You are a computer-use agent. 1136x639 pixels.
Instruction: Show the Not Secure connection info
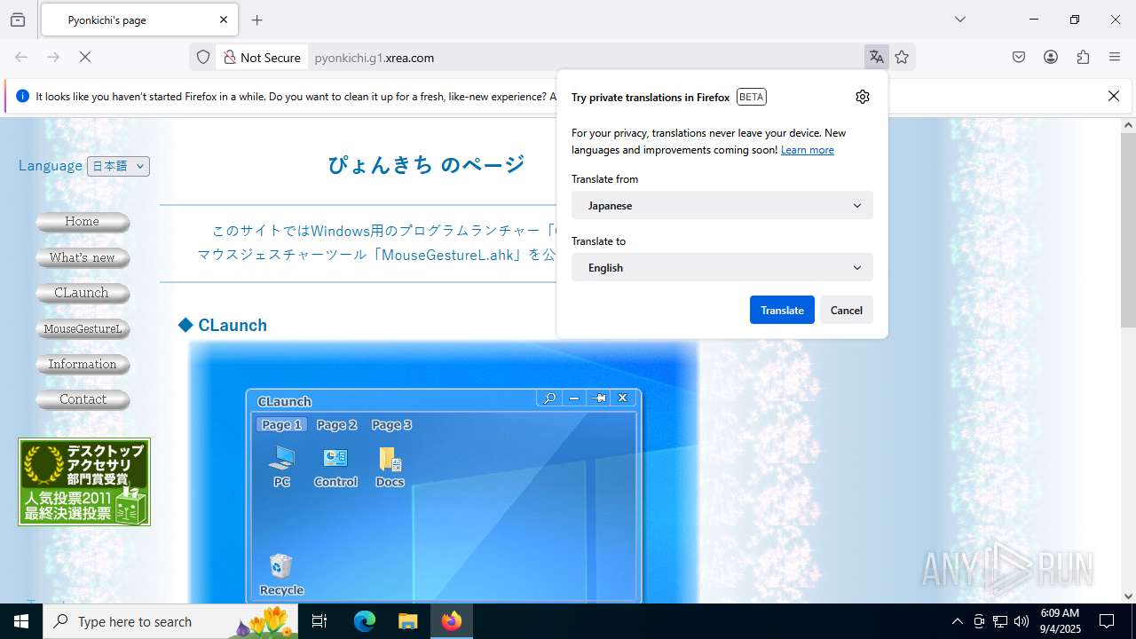pos(262,57)
